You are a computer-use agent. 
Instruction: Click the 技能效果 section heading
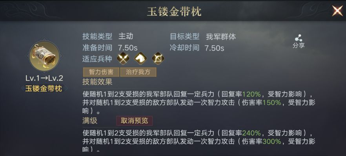(97, 82)
